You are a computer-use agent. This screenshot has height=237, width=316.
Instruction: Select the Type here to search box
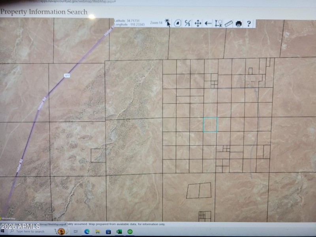coord(30,231)
